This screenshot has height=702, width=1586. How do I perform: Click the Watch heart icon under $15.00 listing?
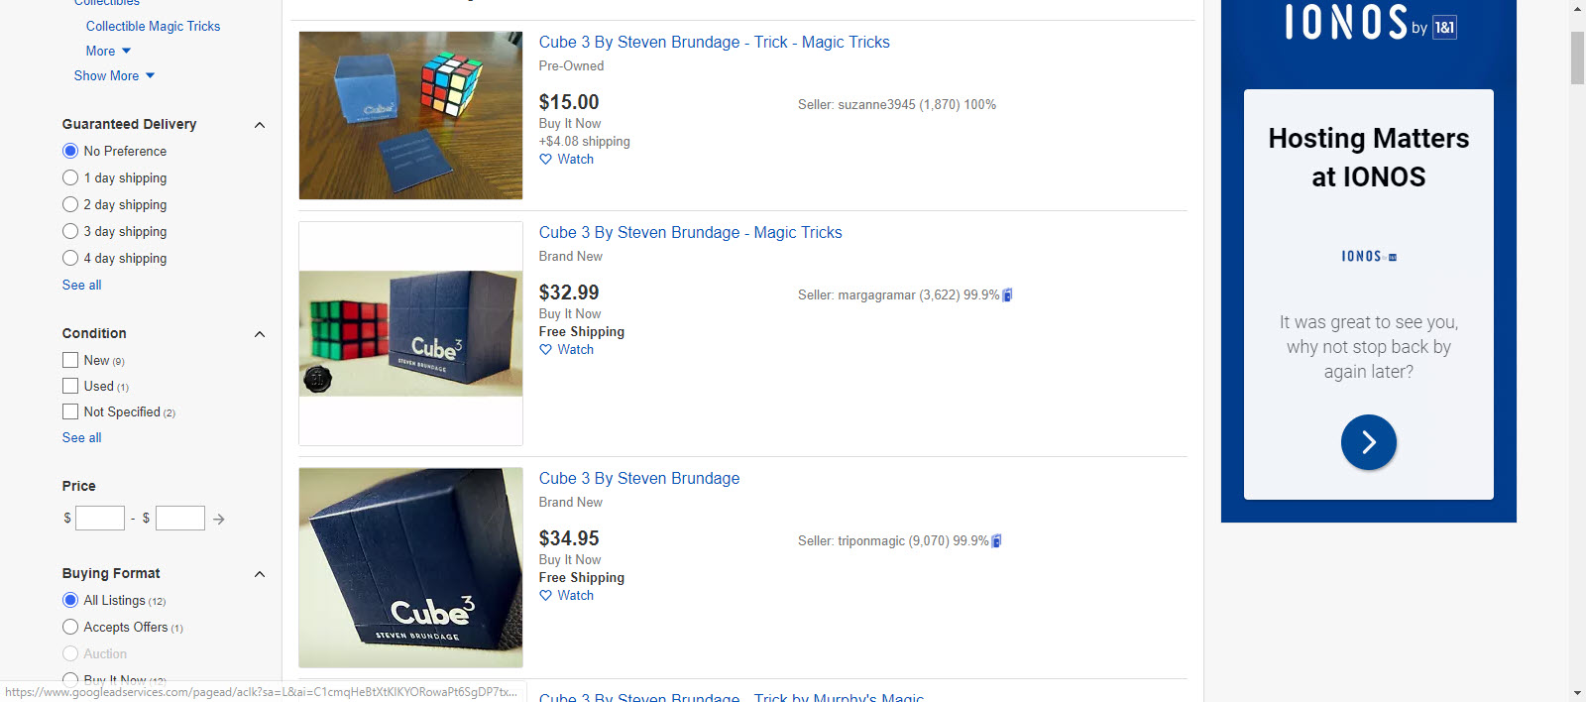tap(545, 159)
